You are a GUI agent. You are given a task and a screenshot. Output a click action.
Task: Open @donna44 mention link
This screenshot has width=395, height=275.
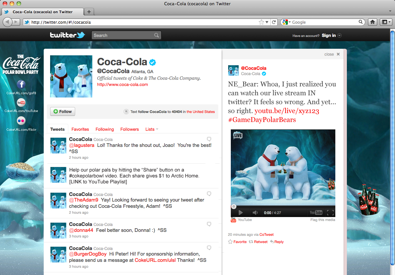(81, 230)
